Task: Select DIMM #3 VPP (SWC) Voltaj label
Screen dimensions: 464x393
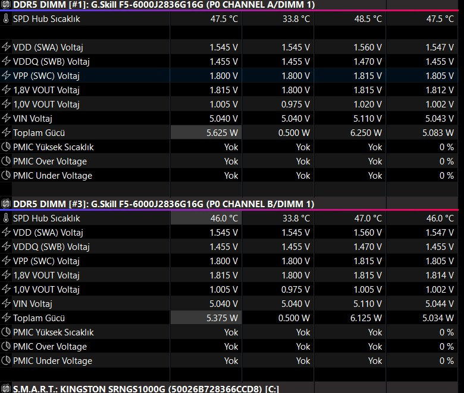Action: tap(46, 261)
